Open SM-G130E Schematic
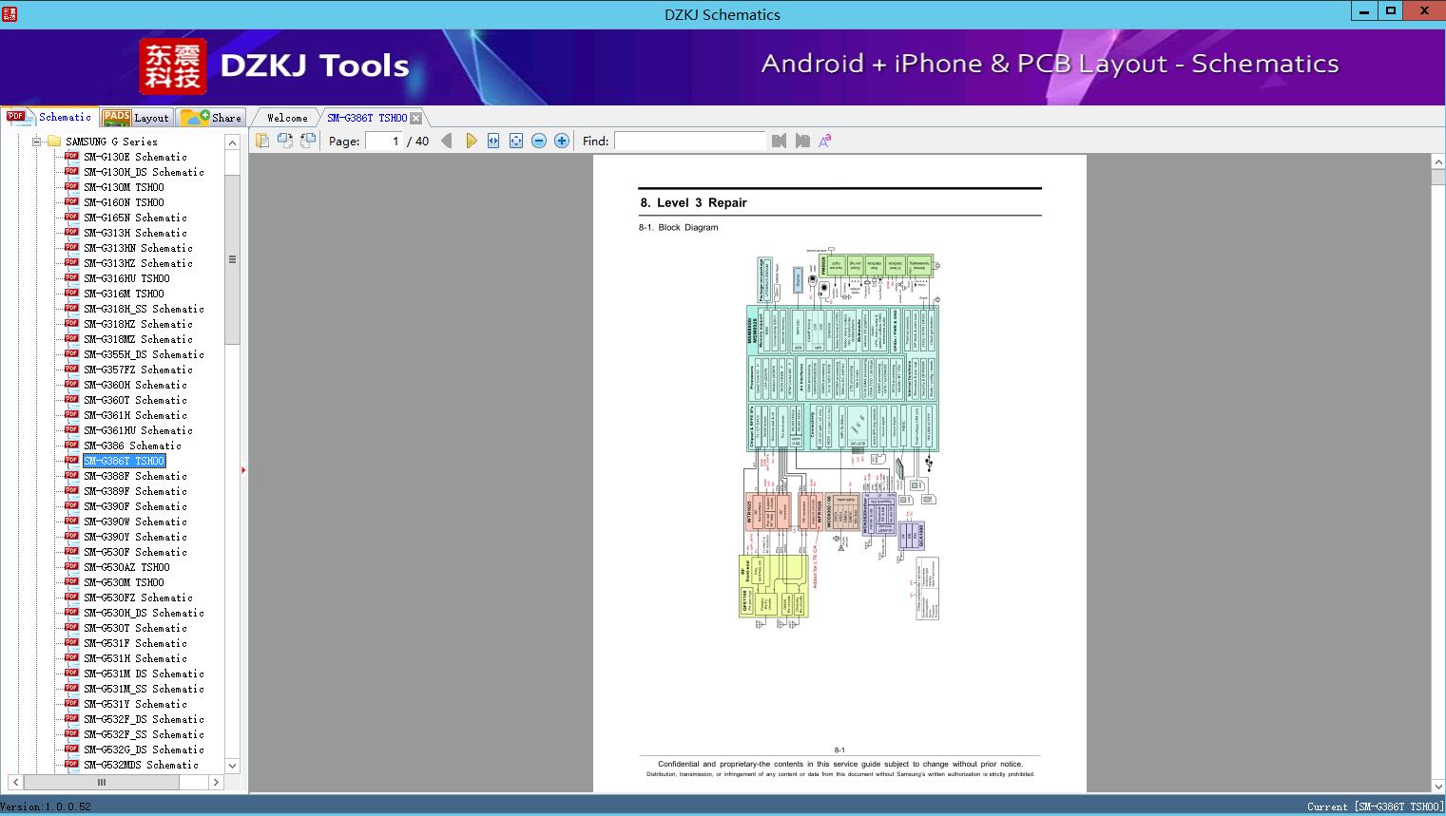 (135, 157)
